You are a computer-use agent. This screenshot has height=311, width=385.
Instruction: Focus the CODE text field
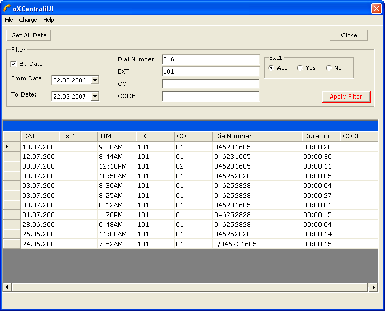click(210, 97)
